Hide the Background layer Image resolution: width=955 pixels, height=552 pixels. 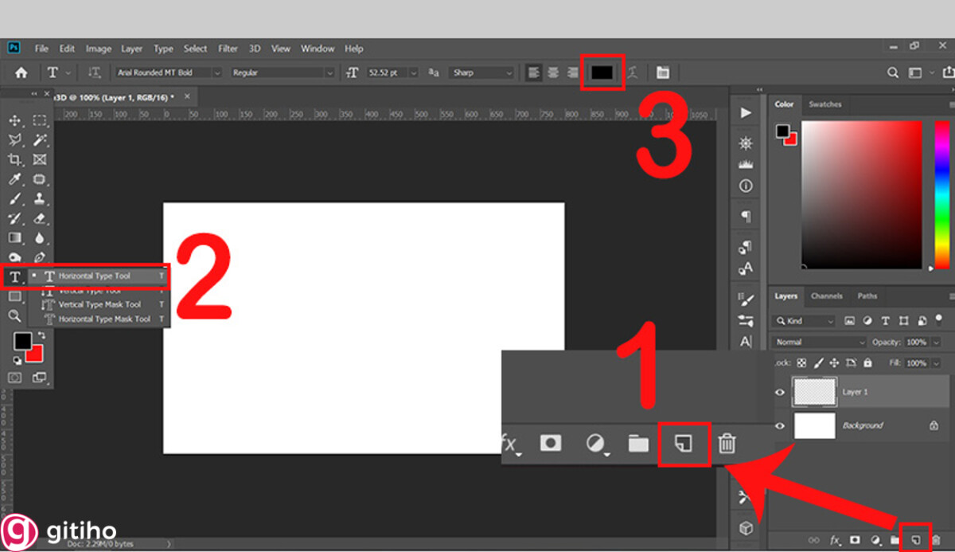click(x=779, y=425)
